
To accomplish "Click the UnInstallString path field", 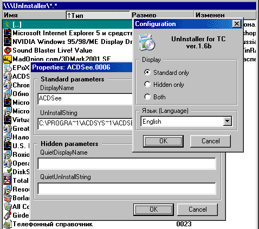I will coord(85,124).
